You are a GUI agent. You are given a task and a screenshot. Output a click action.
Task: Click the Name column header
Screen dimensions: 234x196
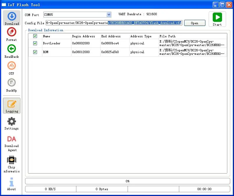pyautogui.click(x=57, y=36)
